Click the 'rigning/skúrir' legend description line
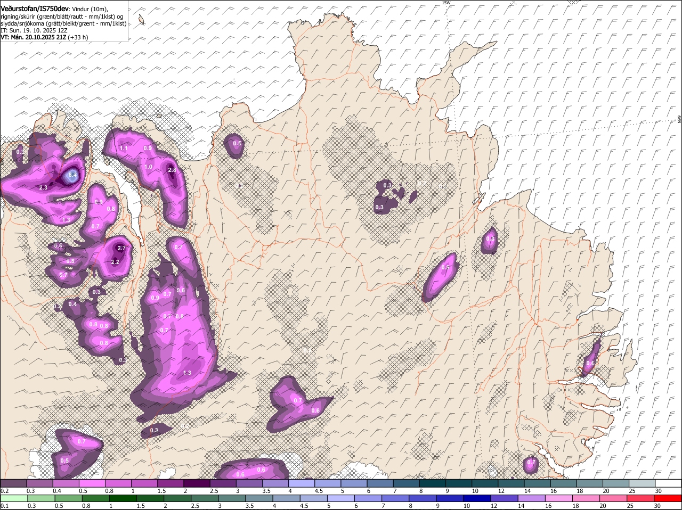This screenshot has height=510, width=682. pyautogui.click(x=62, y=17)
